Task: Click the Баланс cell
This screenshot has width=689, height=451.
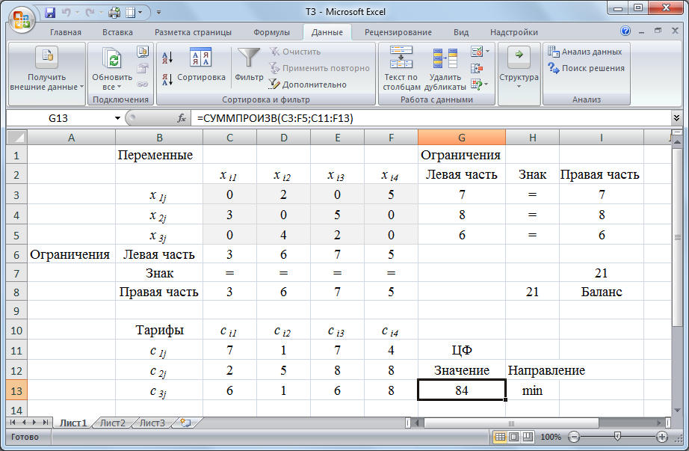Action: [601, 292]
